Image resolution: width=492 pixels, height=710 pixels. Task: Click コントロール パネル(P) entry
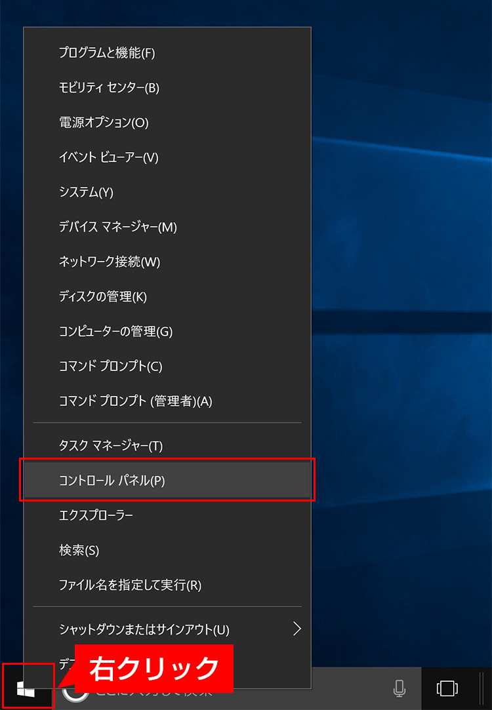pyautogui.click(x=167, y=481)
